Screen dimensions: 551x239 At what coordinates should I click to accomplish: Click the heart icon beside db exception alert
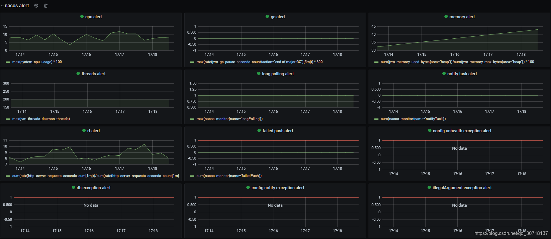pos(73,188)
